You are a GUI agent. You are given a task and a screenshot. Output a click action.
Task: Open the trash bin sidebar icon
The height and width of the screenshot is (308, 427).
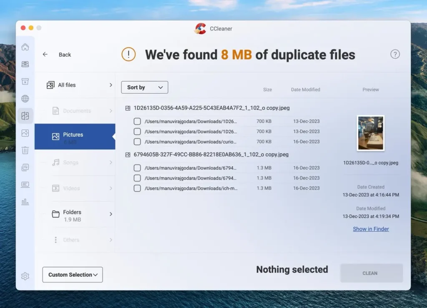click(25, 150)
